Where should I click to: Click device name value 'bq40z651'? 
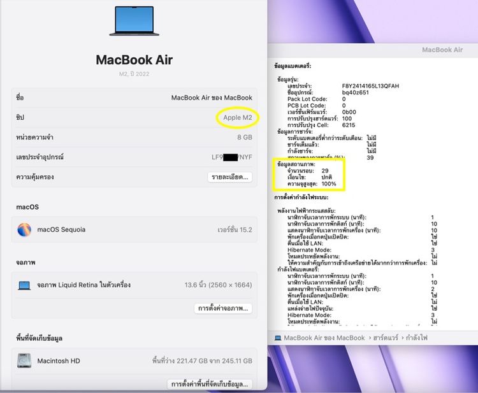356,92
